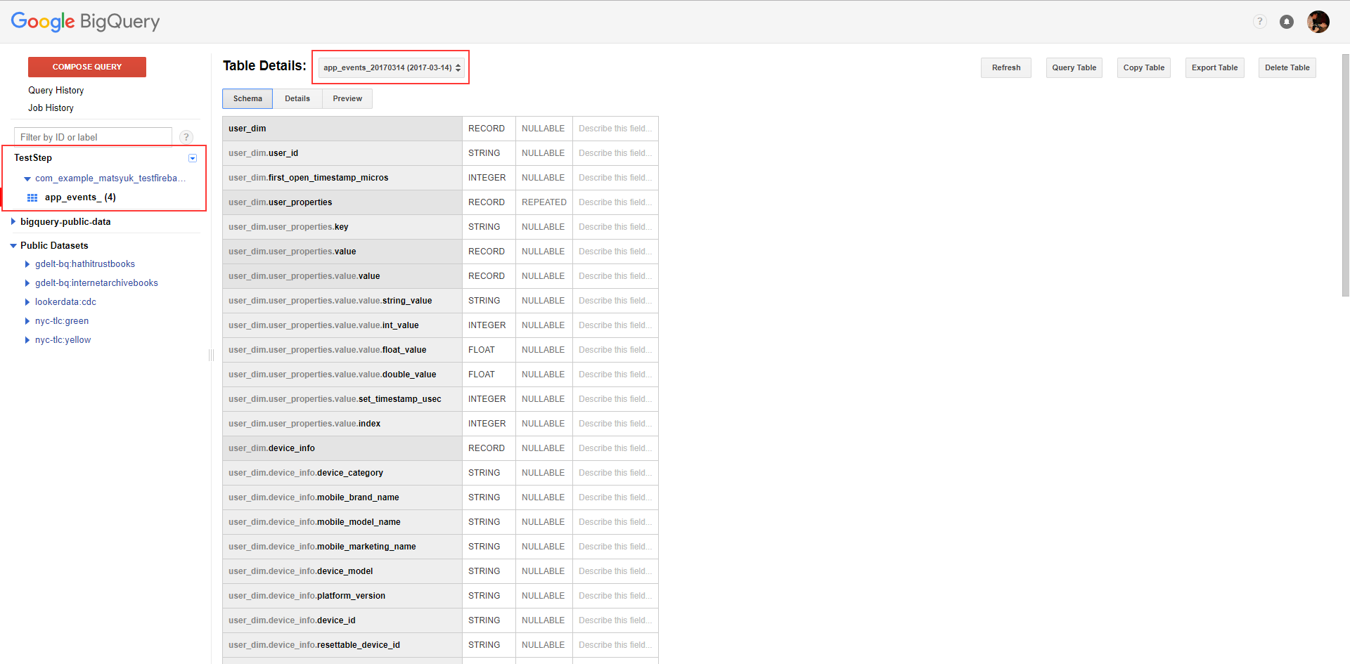1350x664 pixels.
Task: Edit description for mobile_marketing_name field
Action: pyautogui.click(x=615, y=547)
